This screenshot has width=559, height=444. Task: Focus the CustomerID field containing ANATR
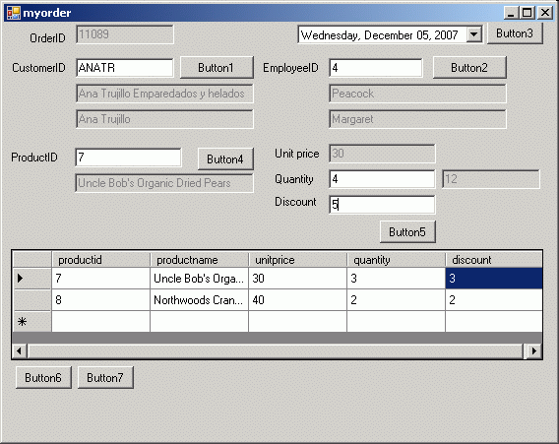tap(125, 68)
